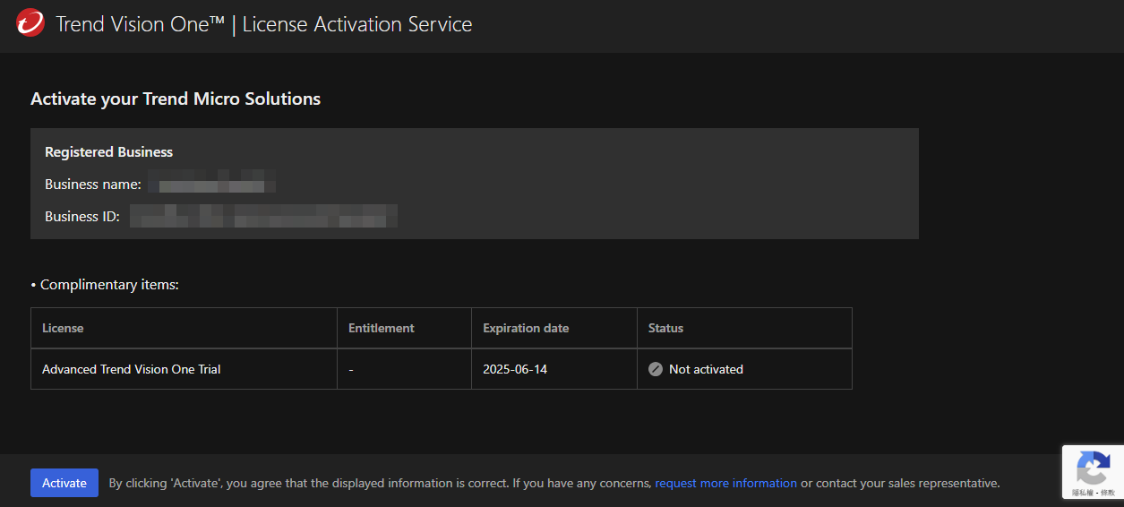Click the License column header
The width and height of the screenshot is (1124, 507).
pyautogui.click(x=63, y=328)
